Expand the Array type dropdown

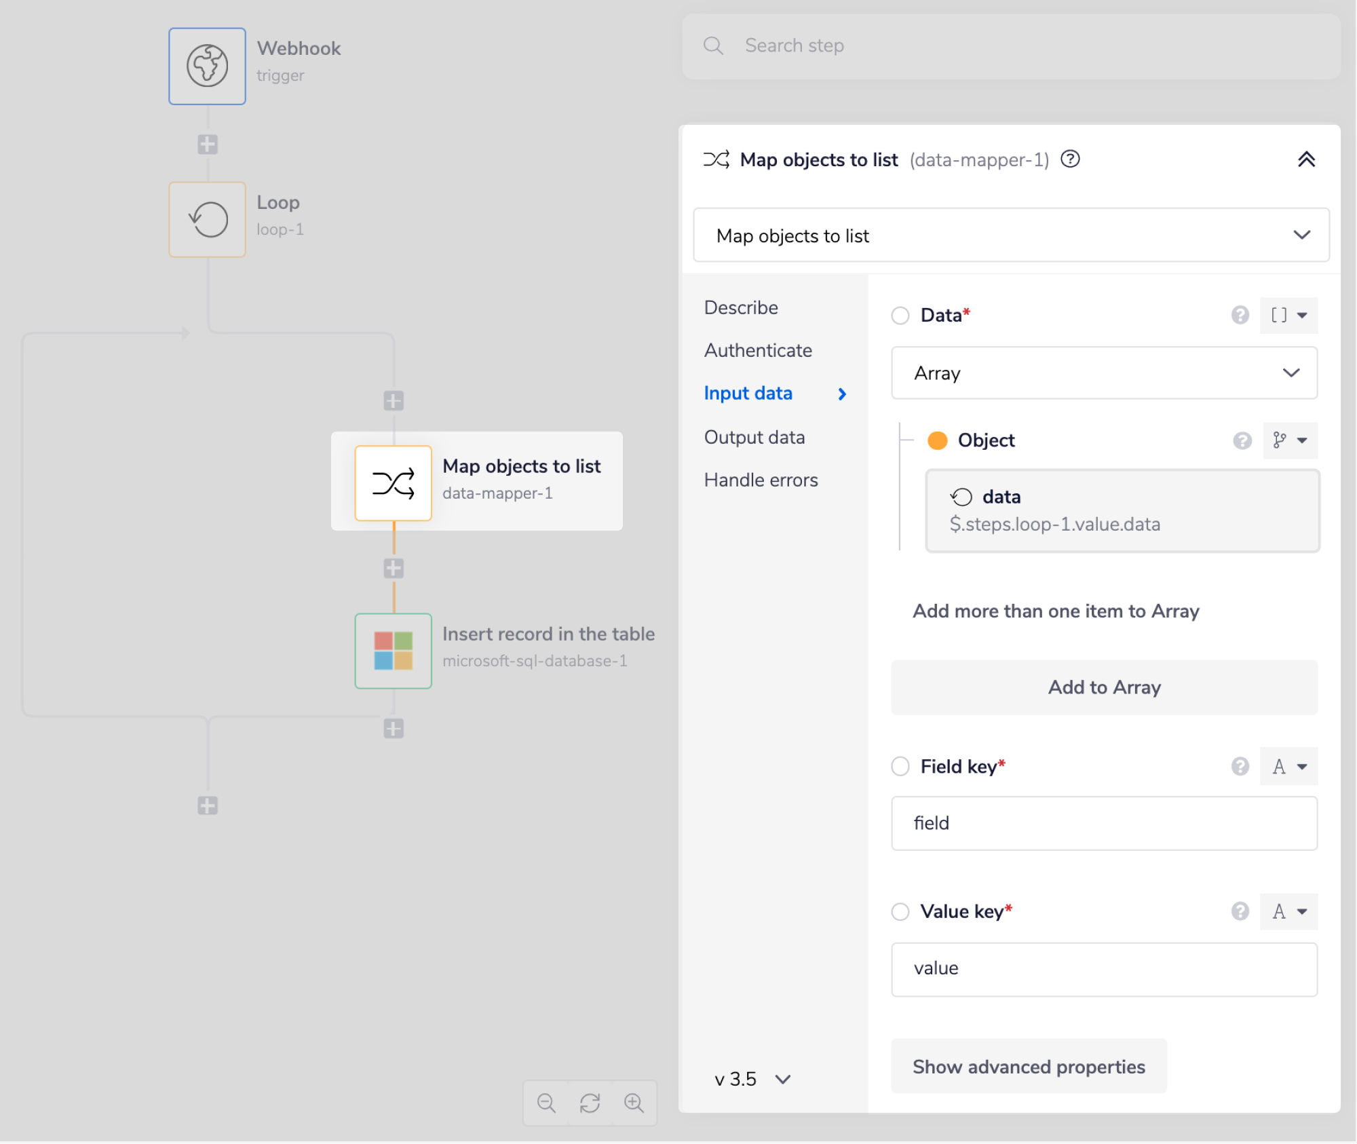[1104, 373]
